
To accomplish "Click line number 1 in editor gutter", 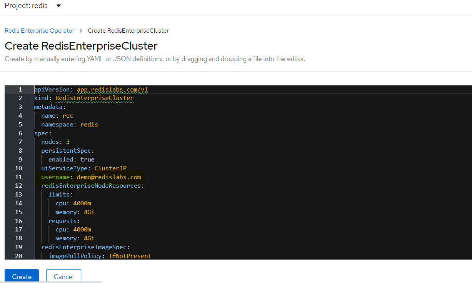I will tap(20, 89).
